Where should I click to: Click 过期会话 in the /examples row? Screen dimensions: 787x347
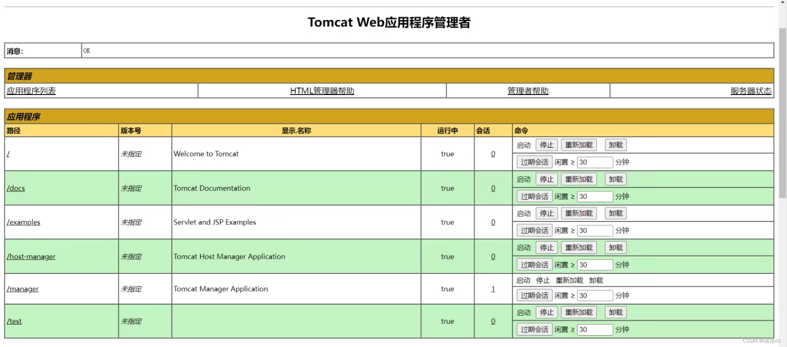[x=534, y=230]
